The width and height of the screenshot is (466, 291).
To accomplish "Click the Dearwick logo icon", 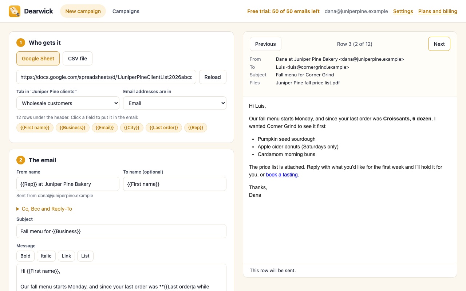I will click(x=15, y=11).
